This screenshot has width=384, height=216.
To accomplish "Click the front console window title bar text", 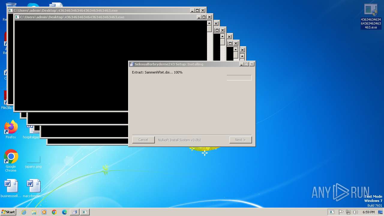I will click(72, 17).
